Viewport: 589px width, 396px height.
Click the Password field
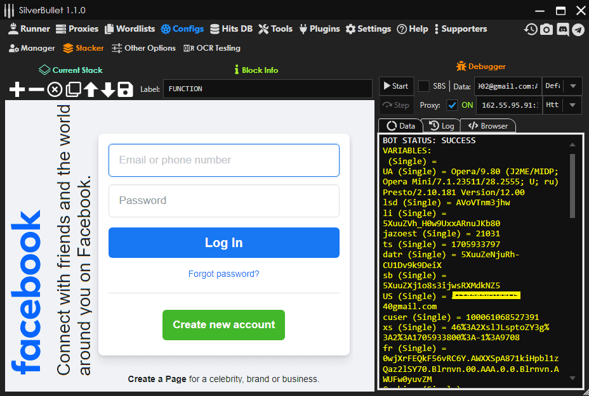224,201
